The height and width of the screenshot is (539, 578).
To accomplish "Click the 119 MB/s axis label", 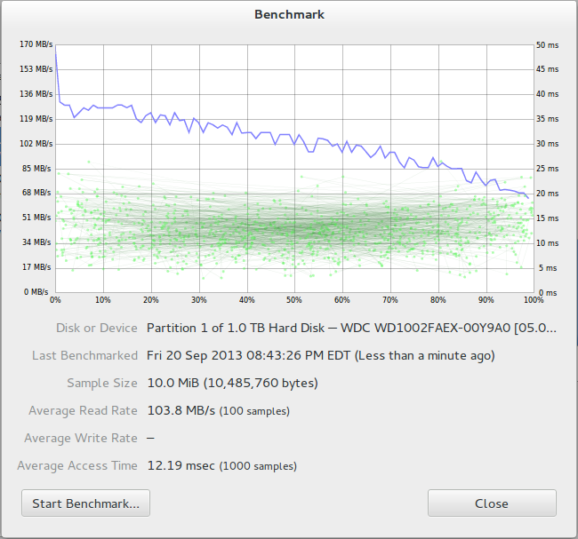I will pyautogui.click(x=36, y=119).
